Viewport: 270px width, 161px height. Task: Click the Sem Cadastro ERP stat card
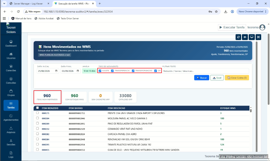coord(101,97)
